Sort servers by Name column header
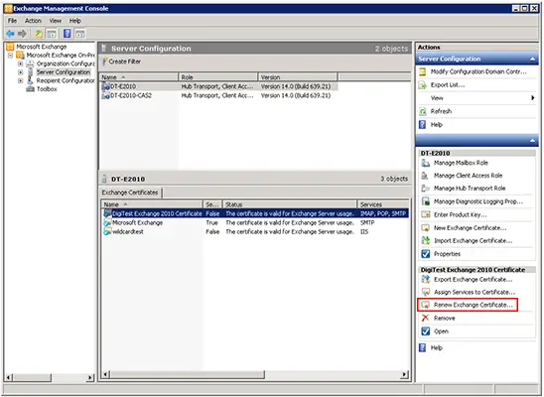 point(139,77)
